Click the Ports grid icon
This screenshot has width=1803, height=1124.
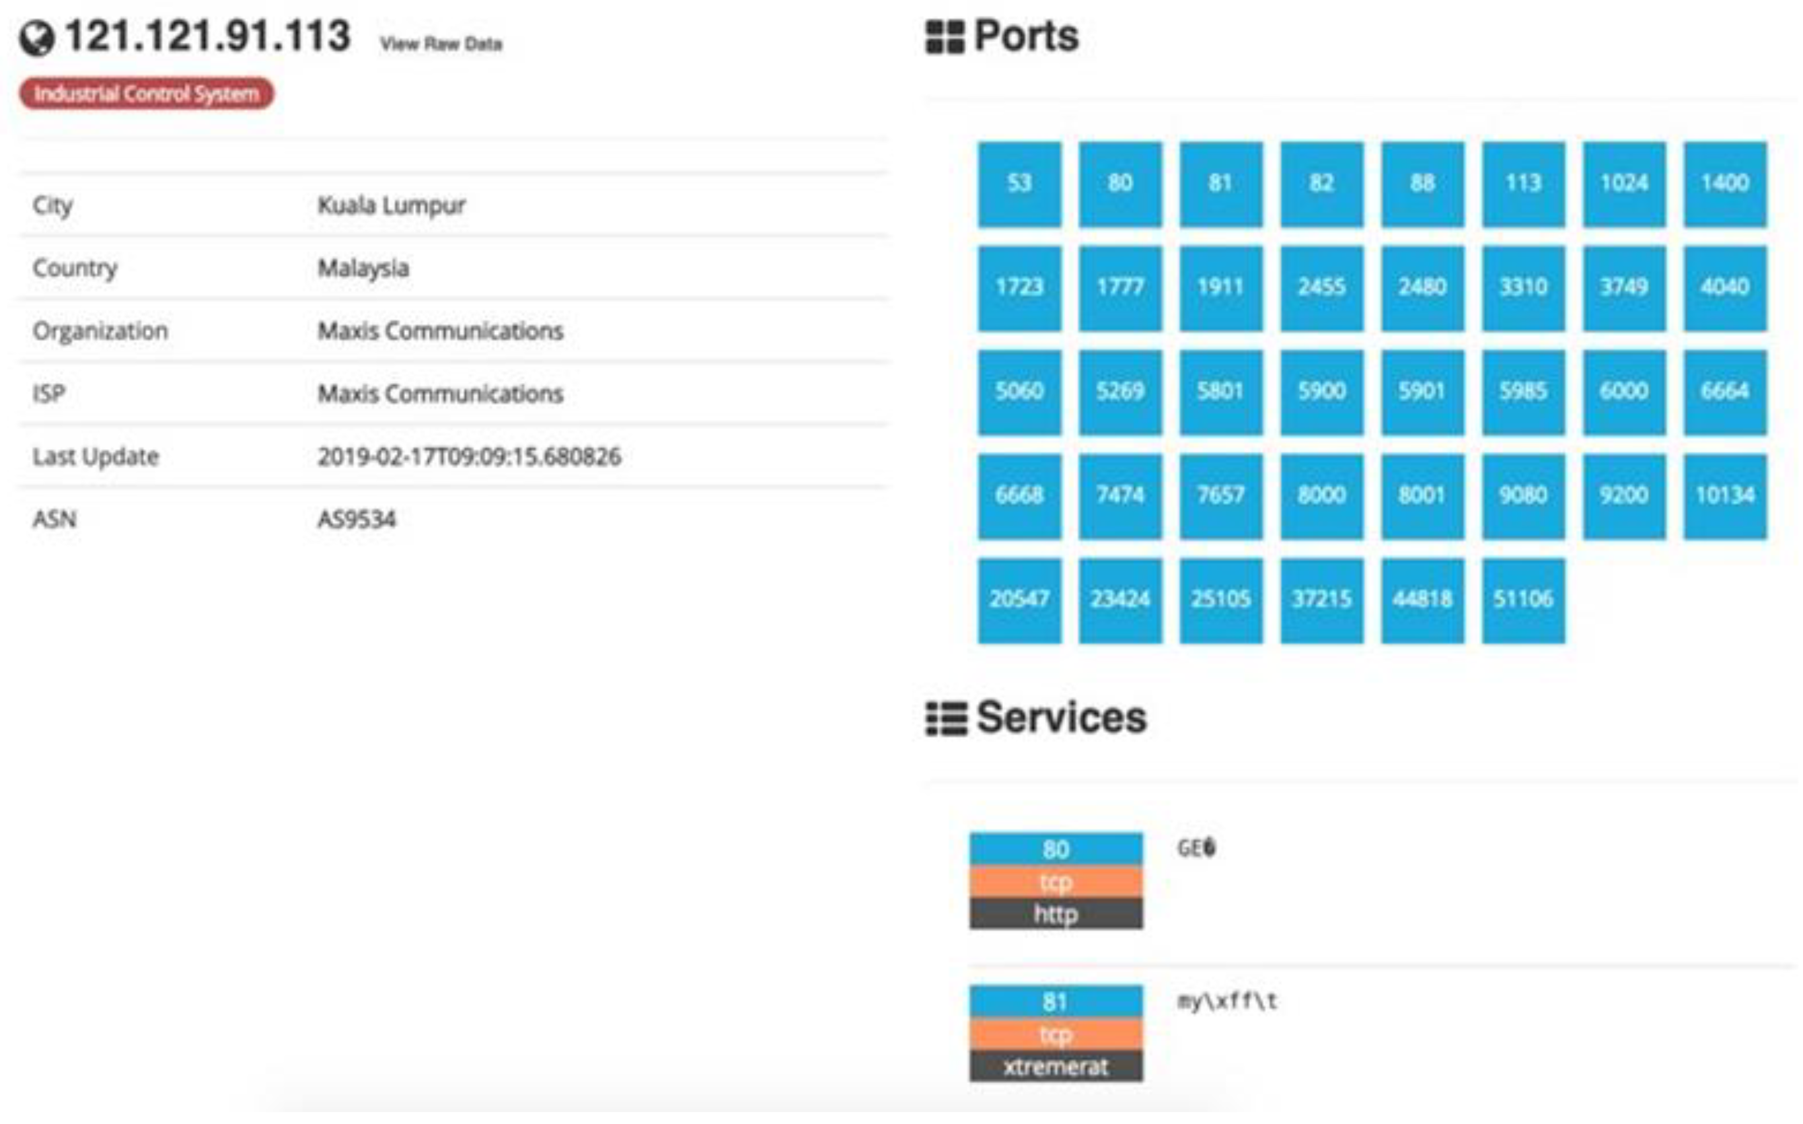point(943,36)
